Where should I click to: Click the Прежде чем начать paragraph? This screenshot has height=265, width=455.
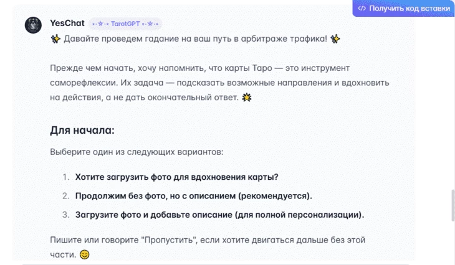(219, 83)
